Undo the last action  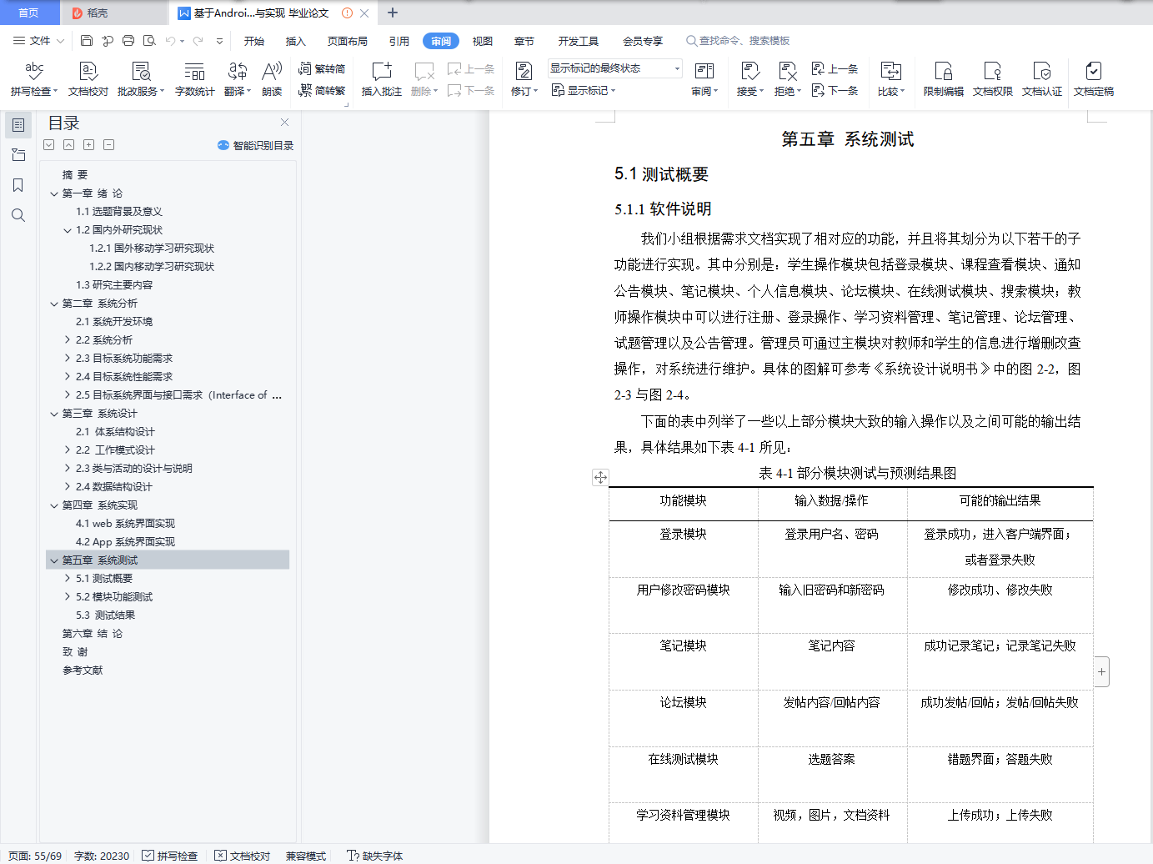click(x=170, y=40)
